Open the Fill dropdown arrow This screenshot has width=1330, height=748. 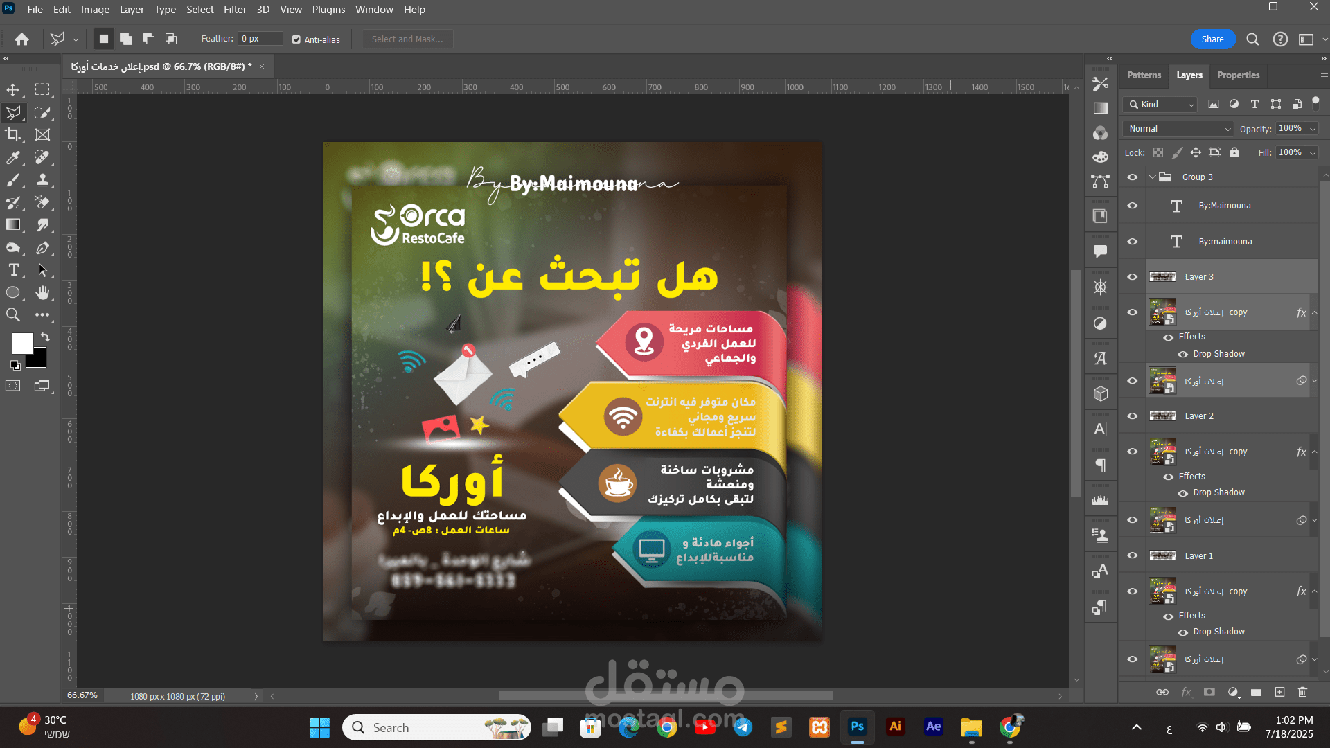1313,153
